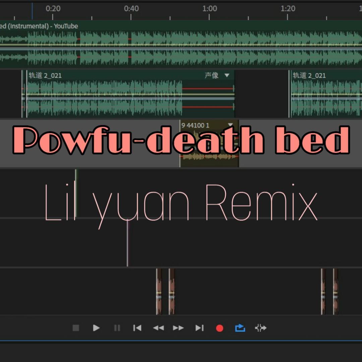This screenshot has width=362, height=362.
Task: Select the yellow 9 44100 1 clip label
Action: (x=195, y=125)
